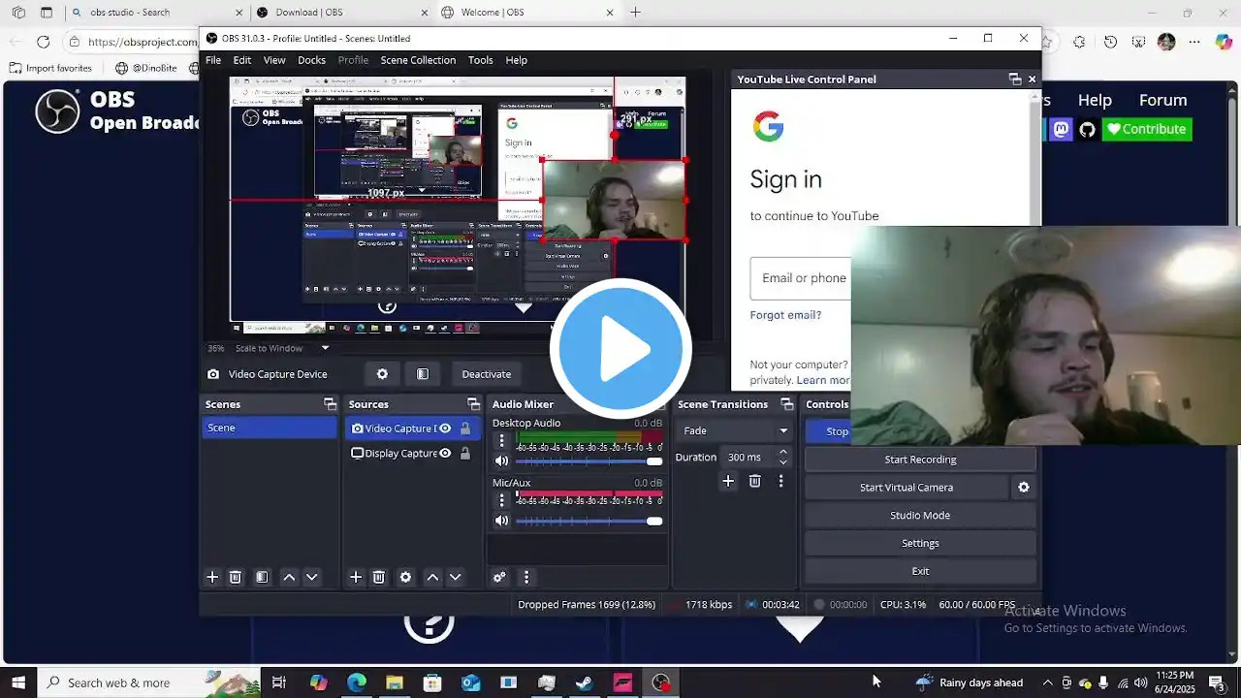The height and width of the screenshot is (698, 1241).
Task: Open the Fade transition dropdown
Action: [x=735, y=430]
